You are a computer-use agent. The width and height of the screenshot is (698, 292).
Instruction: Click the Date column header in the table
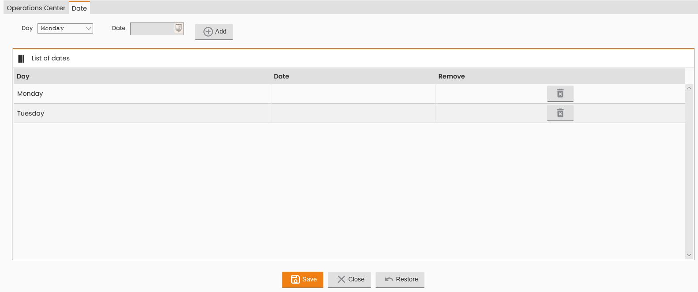point(353,76)
